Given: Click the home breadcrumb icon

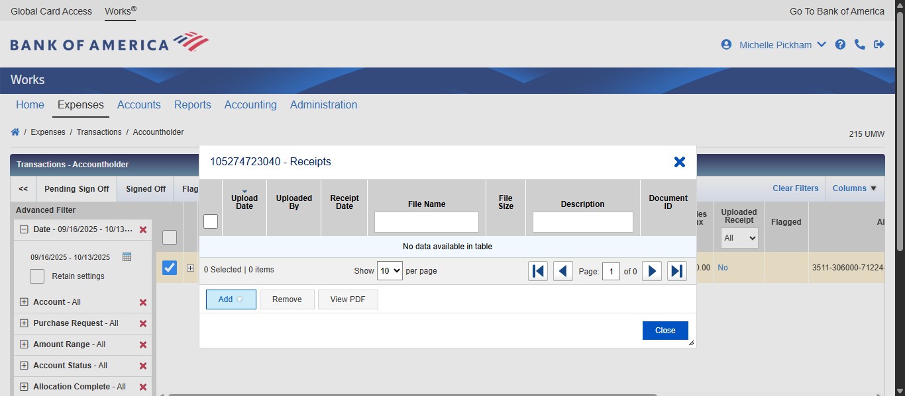Looking at the screenshot, I should point(15,132).
